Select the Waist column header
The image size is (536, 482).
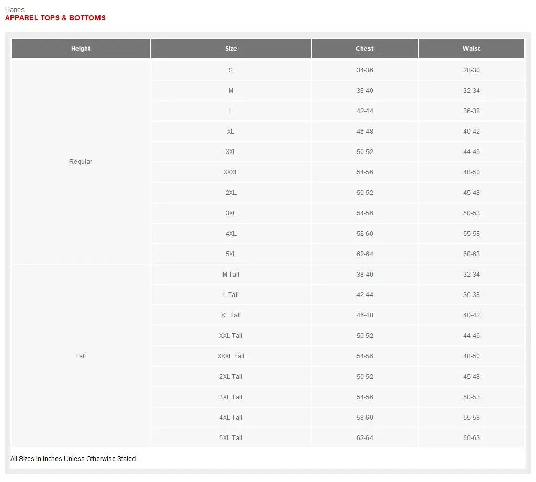pos(471,49)
